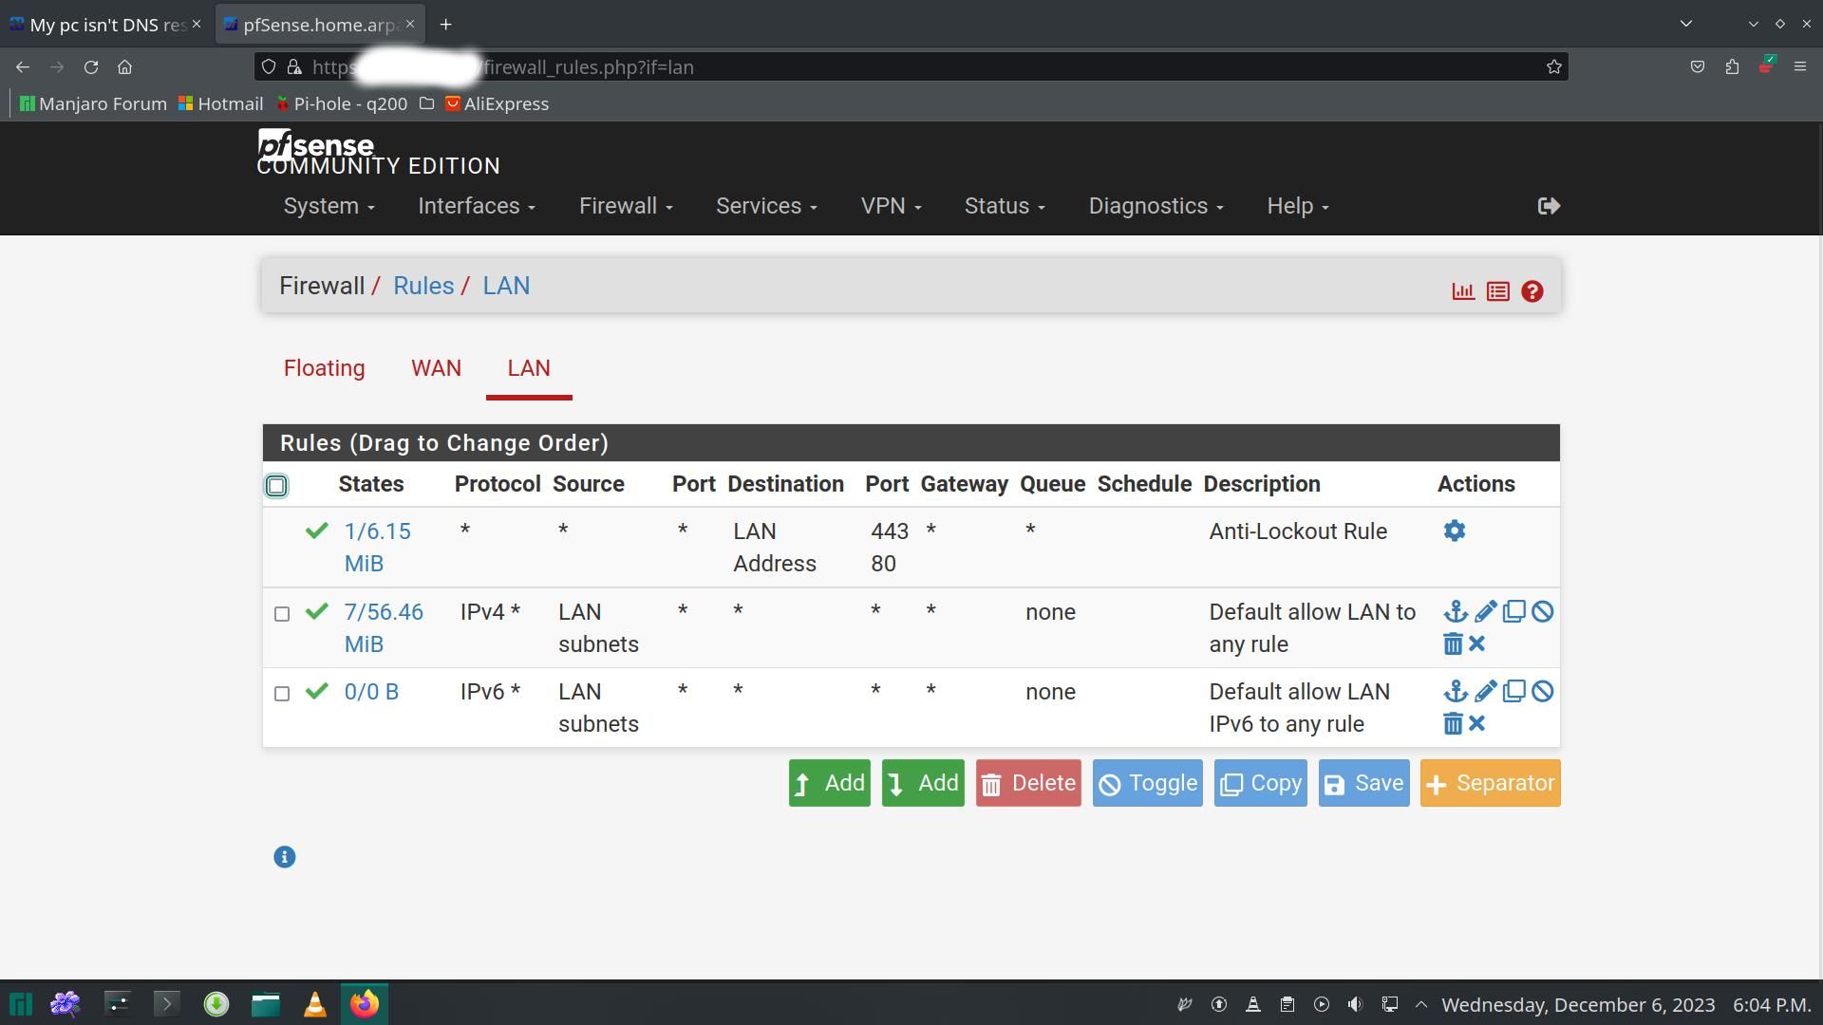Disable the IPv6 Default allow LAN rule
The width and height of the screenshot is (1823, 1025).
(1543, 692)
